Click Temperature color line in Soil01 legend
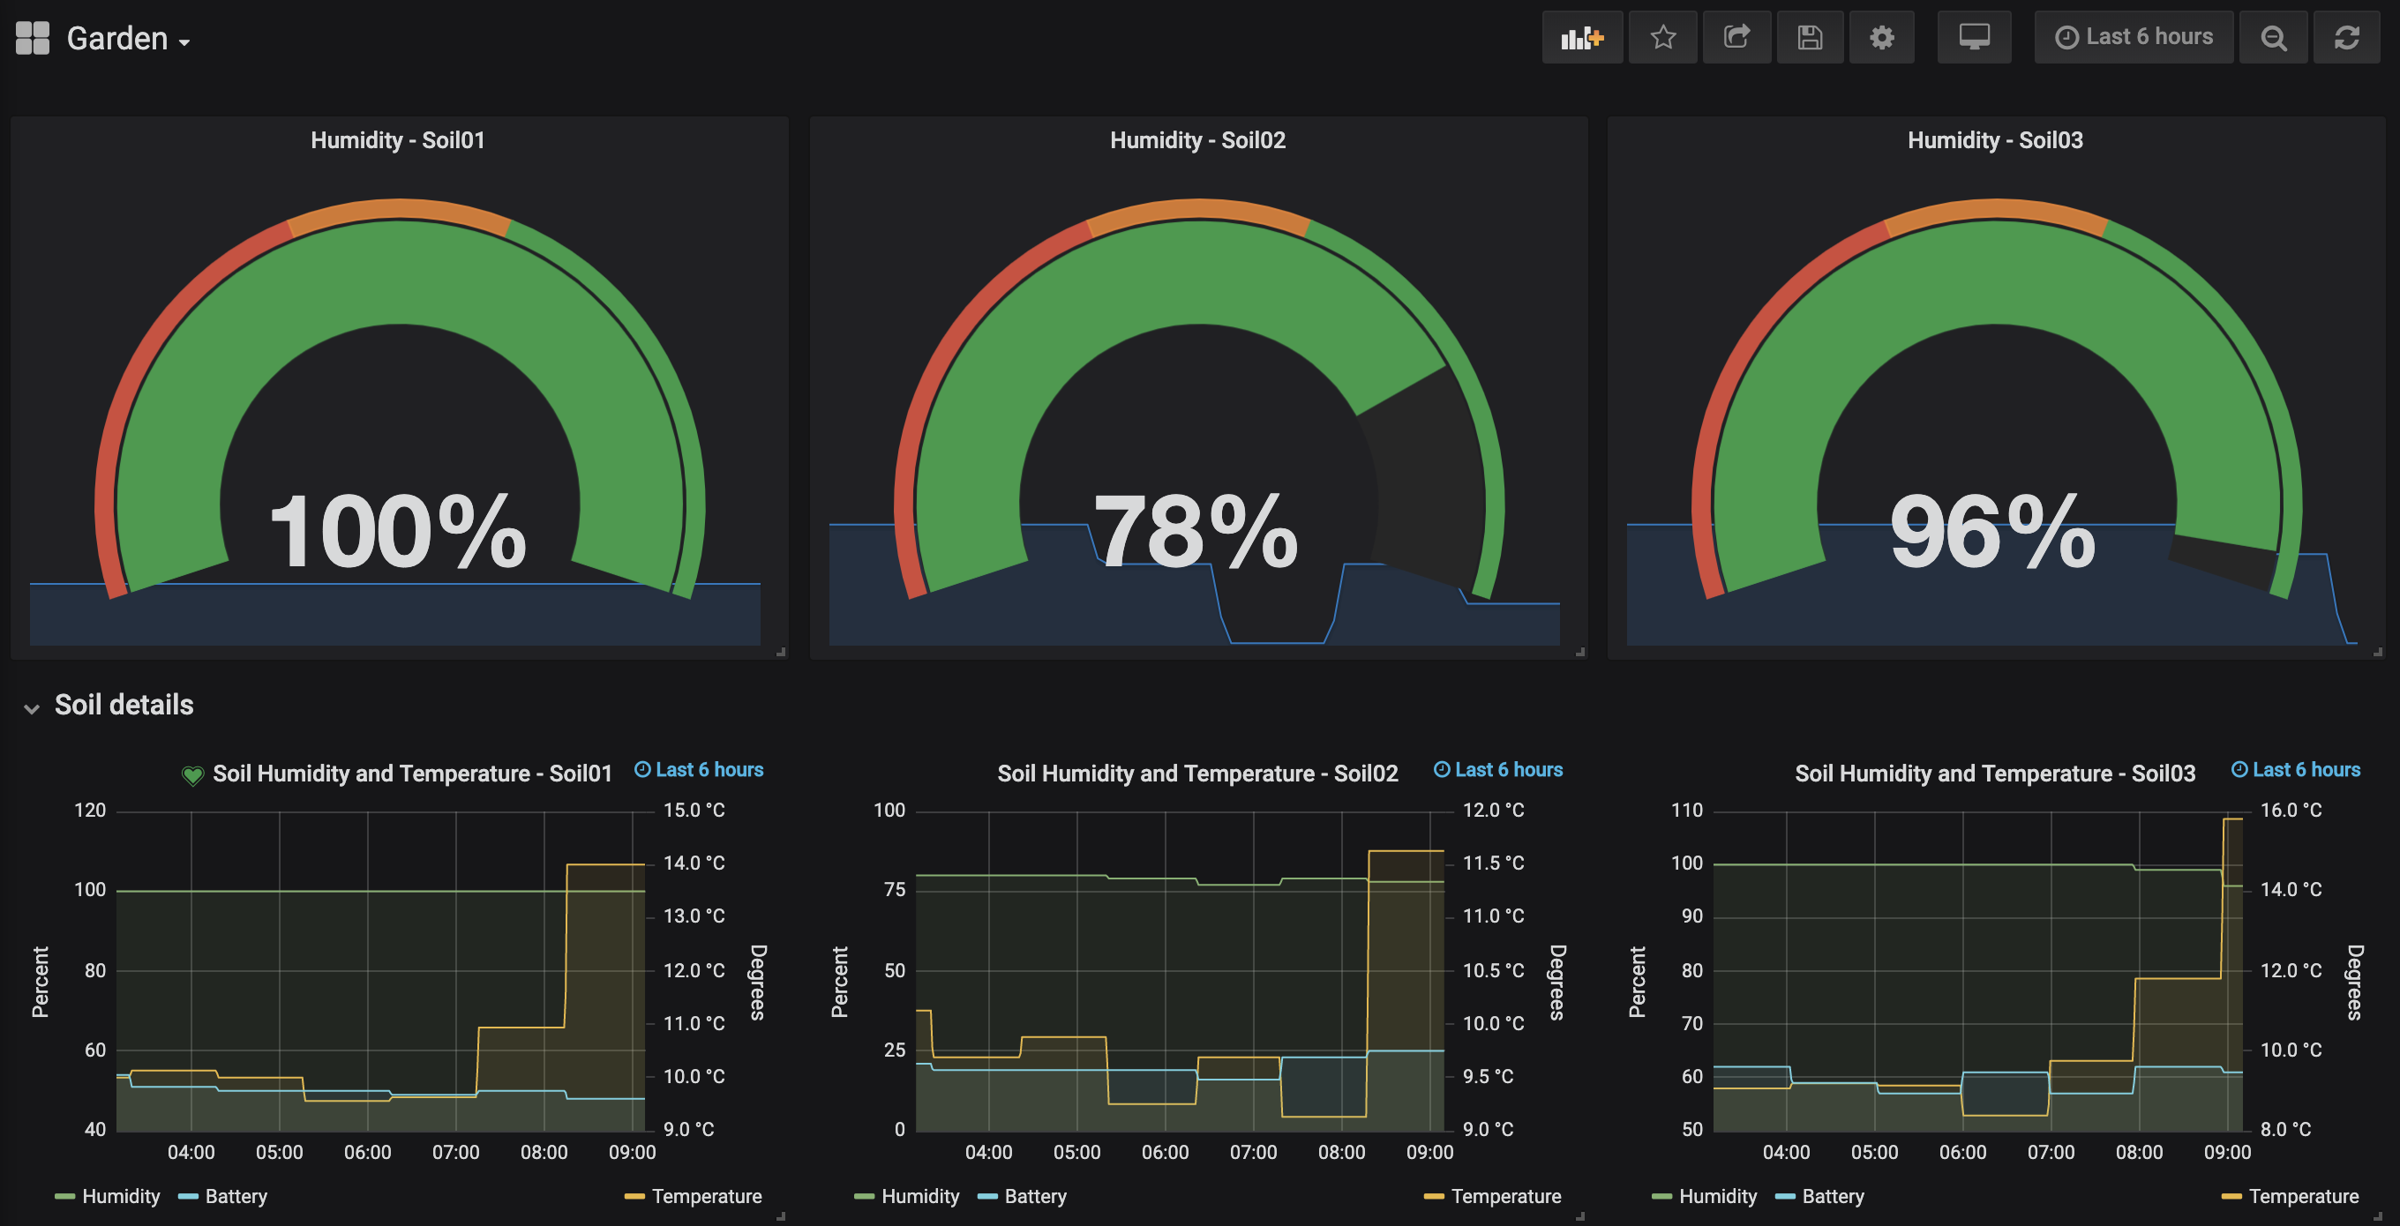This screenshot has height=1226, width=2400. 634,1196
